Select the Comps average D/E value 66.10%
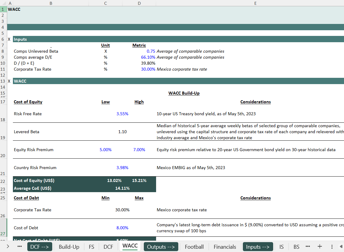 pyautogui.click(x=148, y=57)
